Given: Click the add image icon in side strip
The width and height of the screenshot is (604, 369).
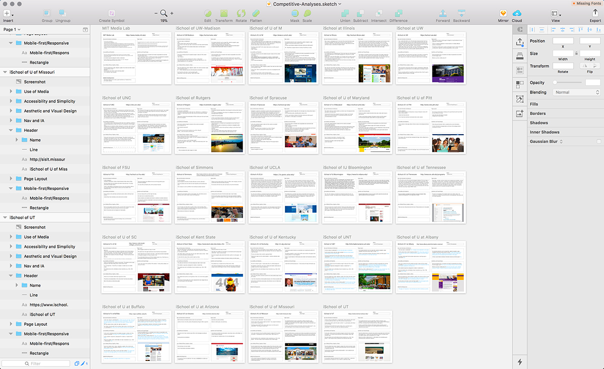Looking at the screenshot, I should (520, 114).
